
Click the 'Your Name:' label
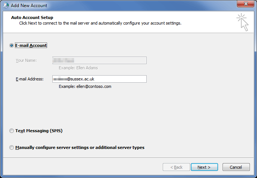click(x=26, y=61)
